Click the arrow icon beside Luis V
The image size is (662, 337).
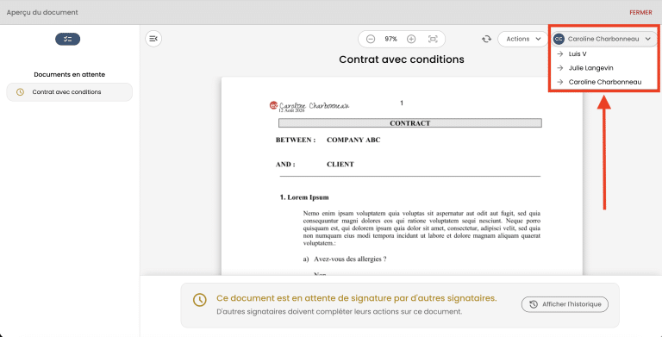[560, 53]
